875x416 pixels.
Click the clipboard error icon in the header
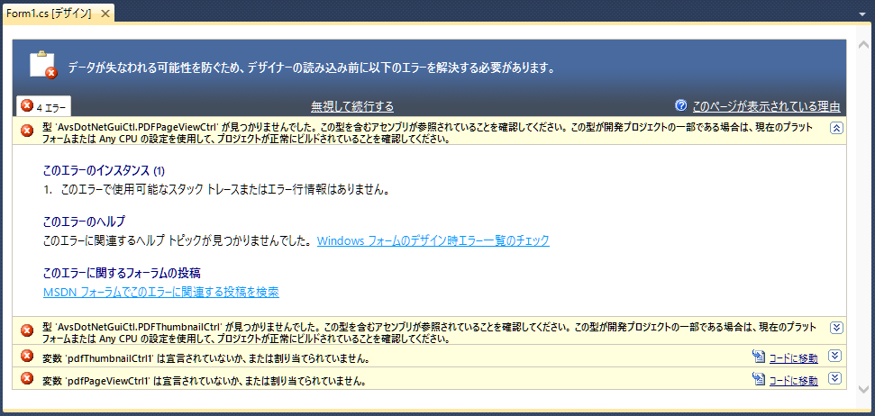pos(41,66)
